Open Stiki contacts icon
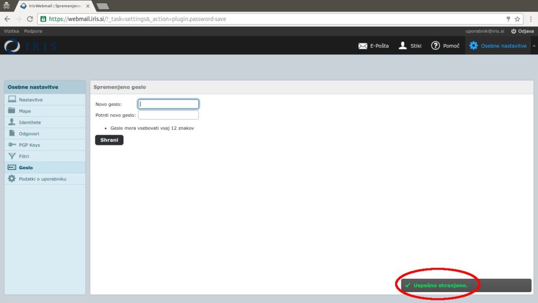Image resolution: width=538 pixels, height=303 pixels. 403,46
